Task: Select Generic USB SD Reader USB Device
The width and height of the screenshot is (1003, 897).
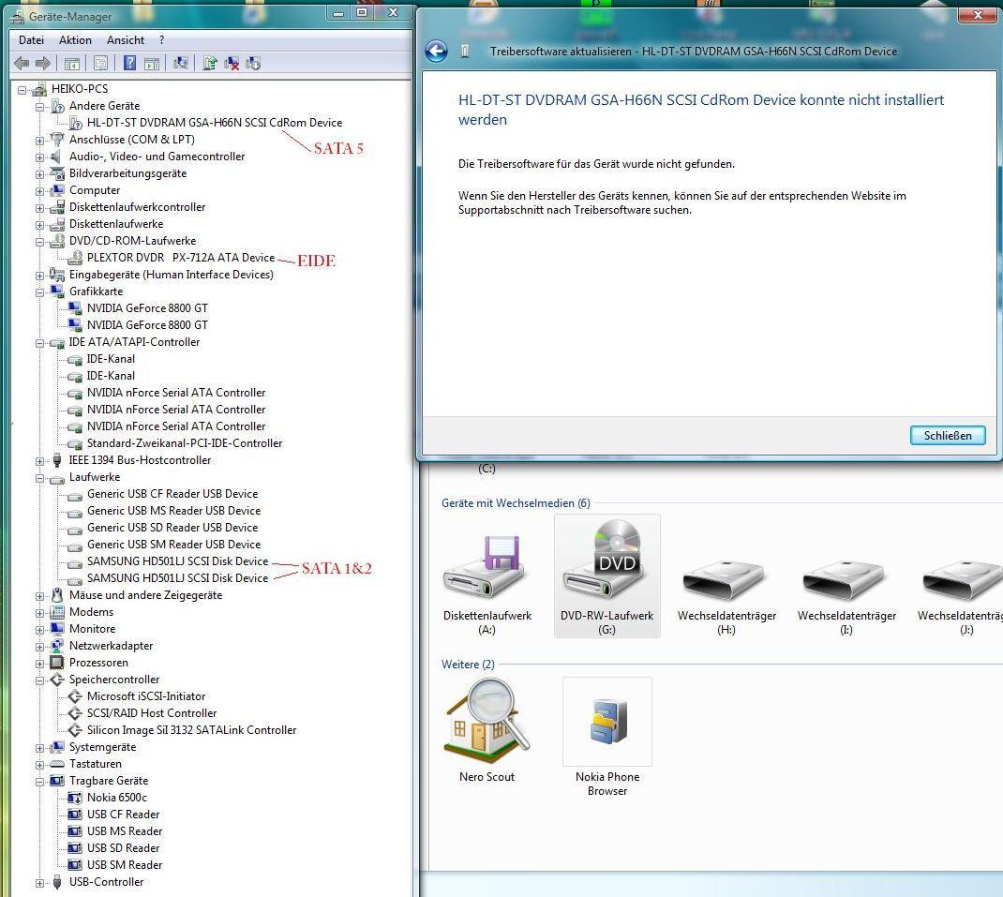Action: click(172, 528)
